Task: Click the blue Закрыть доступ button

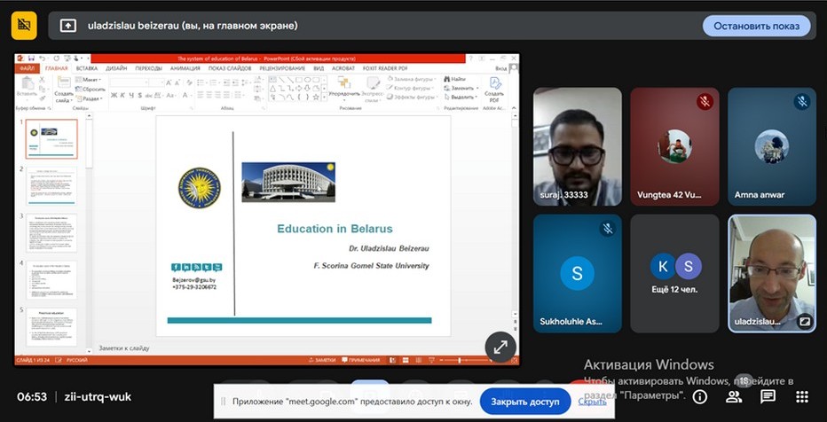Action: [x=525, y=402]
